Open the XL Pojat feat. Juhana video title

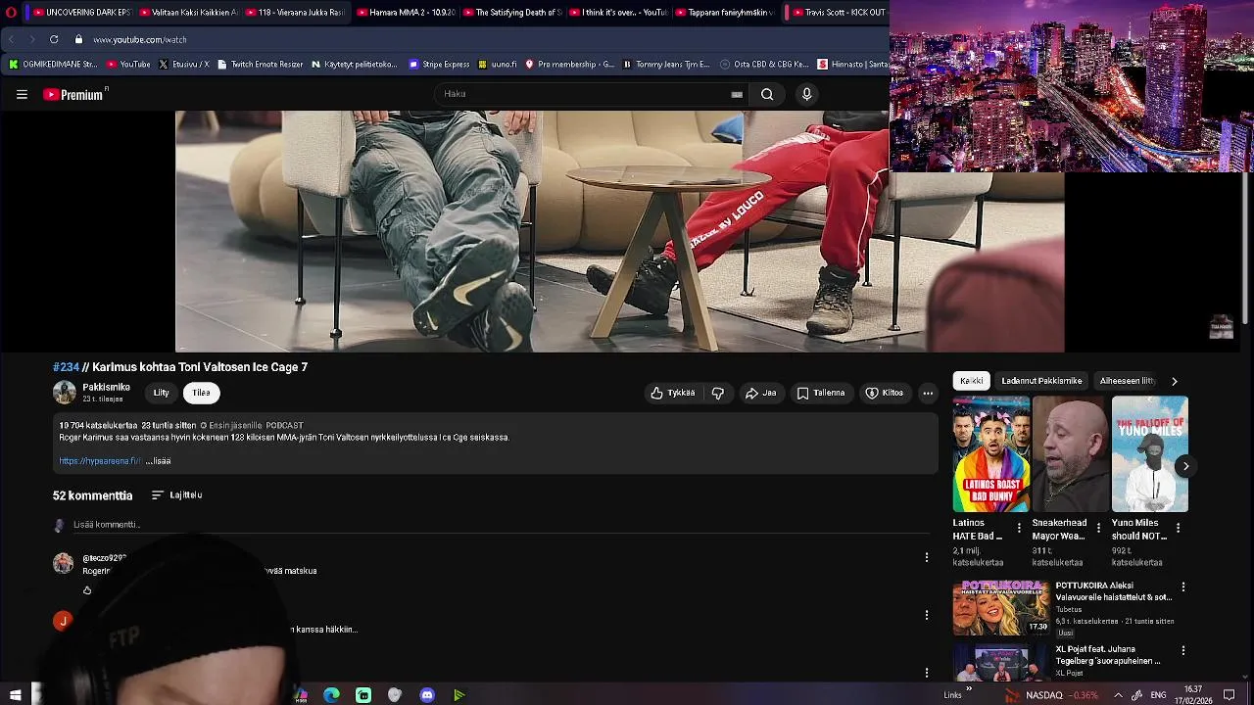click(1108, 655)
